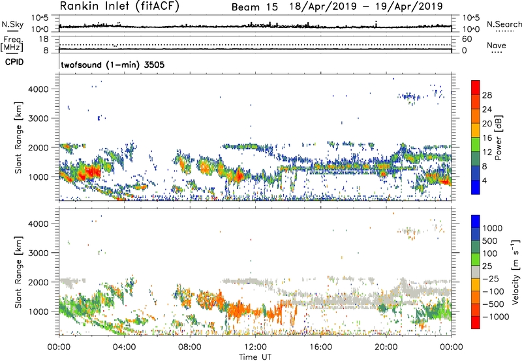Screen dimensions: 522x361
Task: Click the '2000' tick label of the Velocity panel
Action: pyautogui.click(x=38, y=282)
